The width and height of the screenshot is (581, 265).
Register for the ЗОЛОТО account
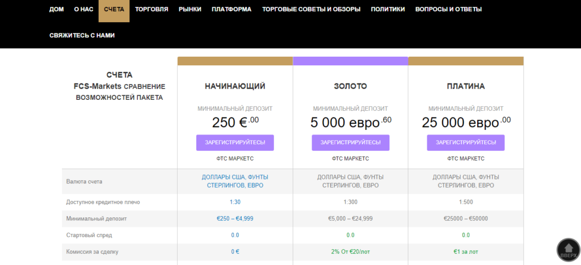point(351,142)
